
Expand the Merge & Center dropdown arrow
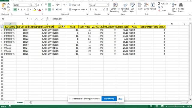[x=86, y=9]
